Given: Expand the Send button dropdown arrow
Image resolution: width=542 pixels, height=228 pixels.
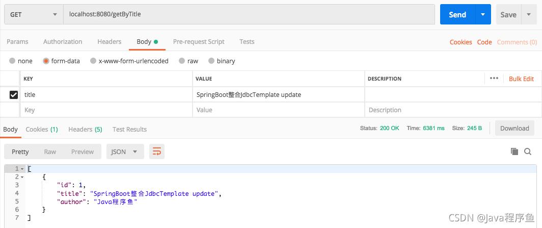Looking at the screenshot, I should pos(483,14).
